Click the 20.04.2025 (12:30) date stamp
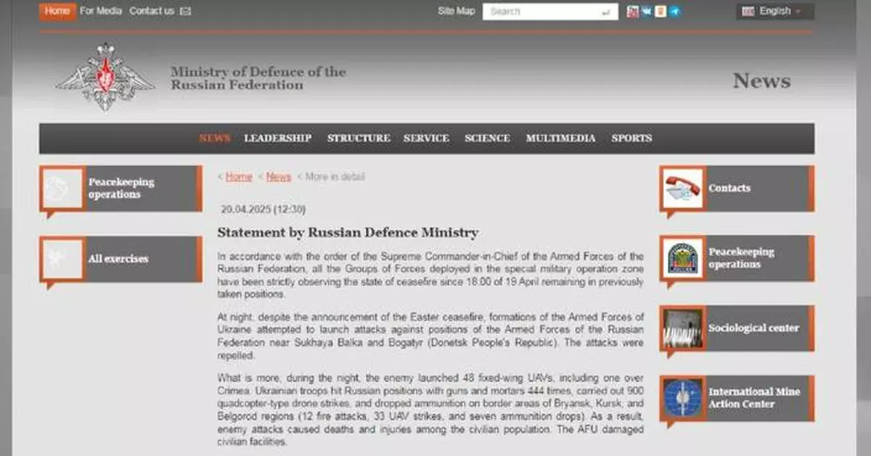 (263, 210)
